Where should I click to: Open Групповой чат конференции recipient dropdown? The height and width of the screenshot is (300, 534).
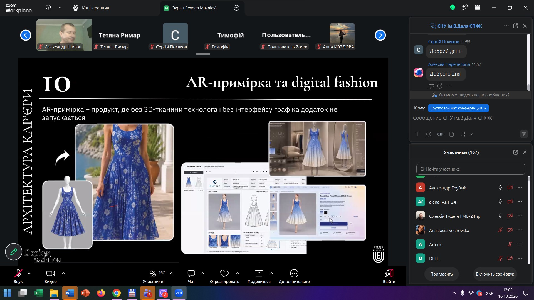(458, 108)
